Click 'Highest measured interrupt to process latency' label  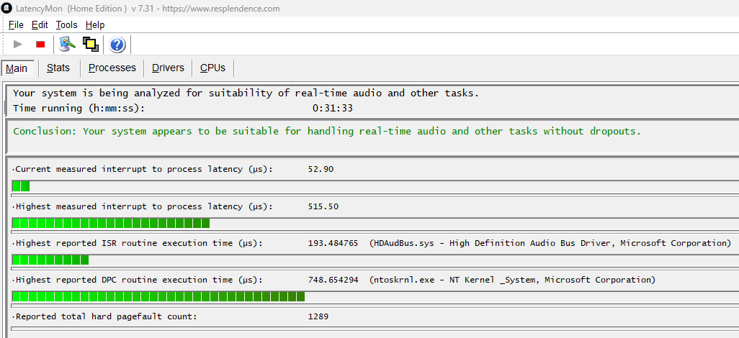(x=143, y=206)
